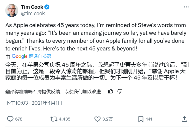Click the reply speech bubble icon
195x127 pixels.
tap(10, 119)
